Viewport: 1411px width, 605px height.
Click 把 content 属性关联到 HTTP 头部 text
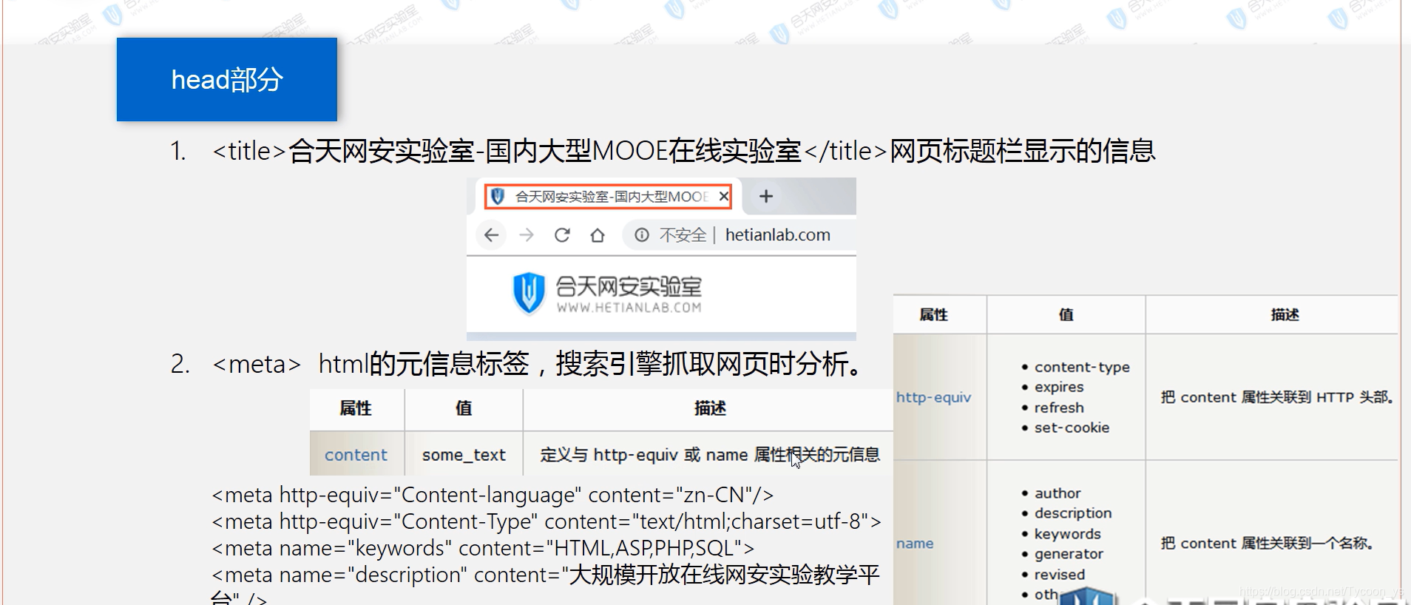(1277, 397)
